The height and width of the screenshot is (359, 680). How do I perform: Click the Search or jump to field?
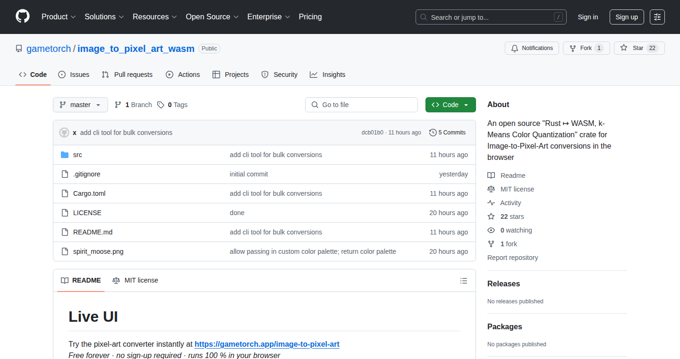pyautogui.click(x=491, y=17)
